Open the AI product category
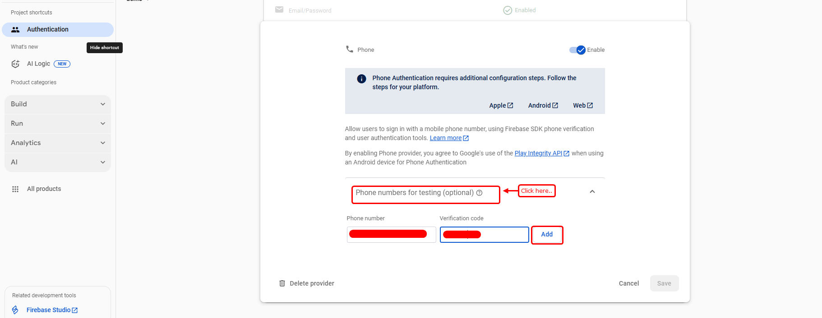 [x=58, y=162]
